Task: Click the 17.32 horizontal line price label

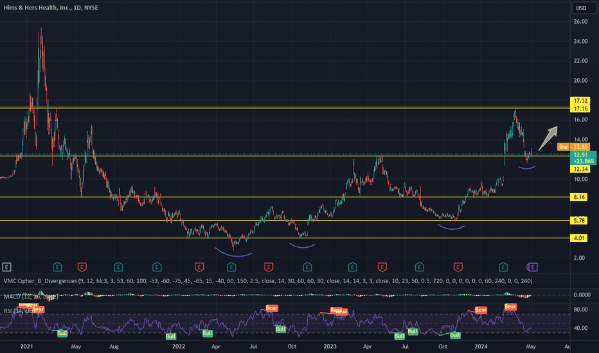Action: 580,101
